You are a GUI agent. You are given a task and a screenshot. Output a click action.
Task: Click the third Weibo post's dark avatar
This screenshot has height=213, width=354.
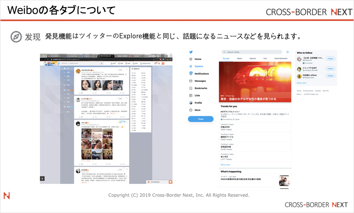click(x=78, y=124)
